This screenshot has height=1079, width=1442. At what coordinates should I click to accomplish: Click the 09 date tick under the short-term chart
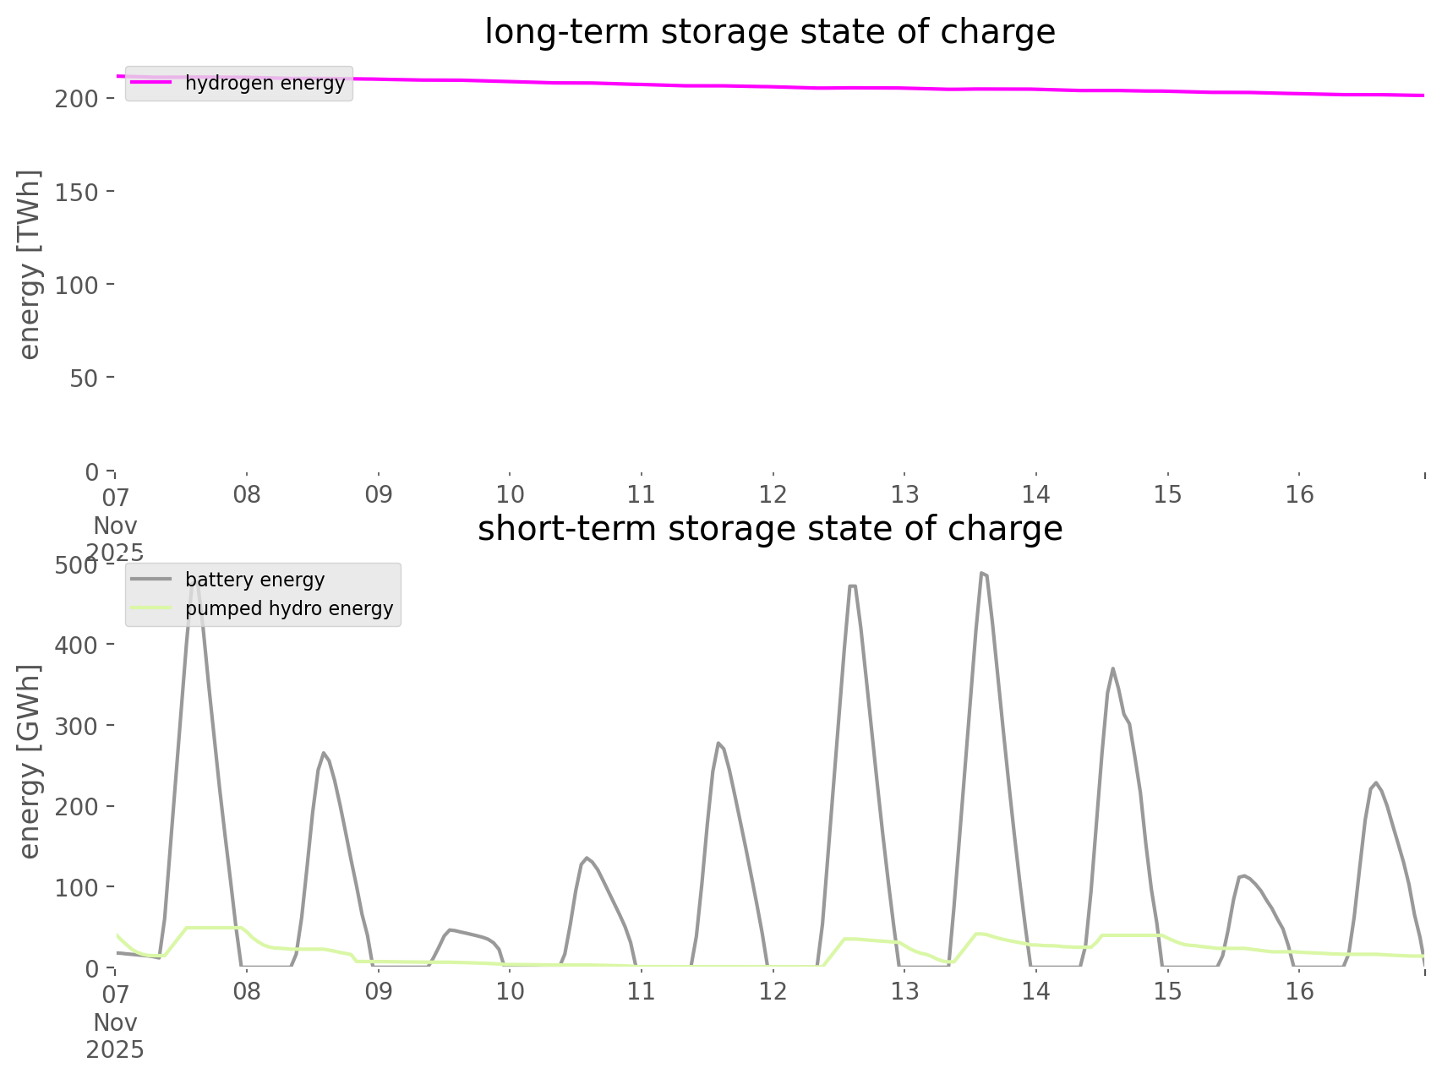[379, 991]
